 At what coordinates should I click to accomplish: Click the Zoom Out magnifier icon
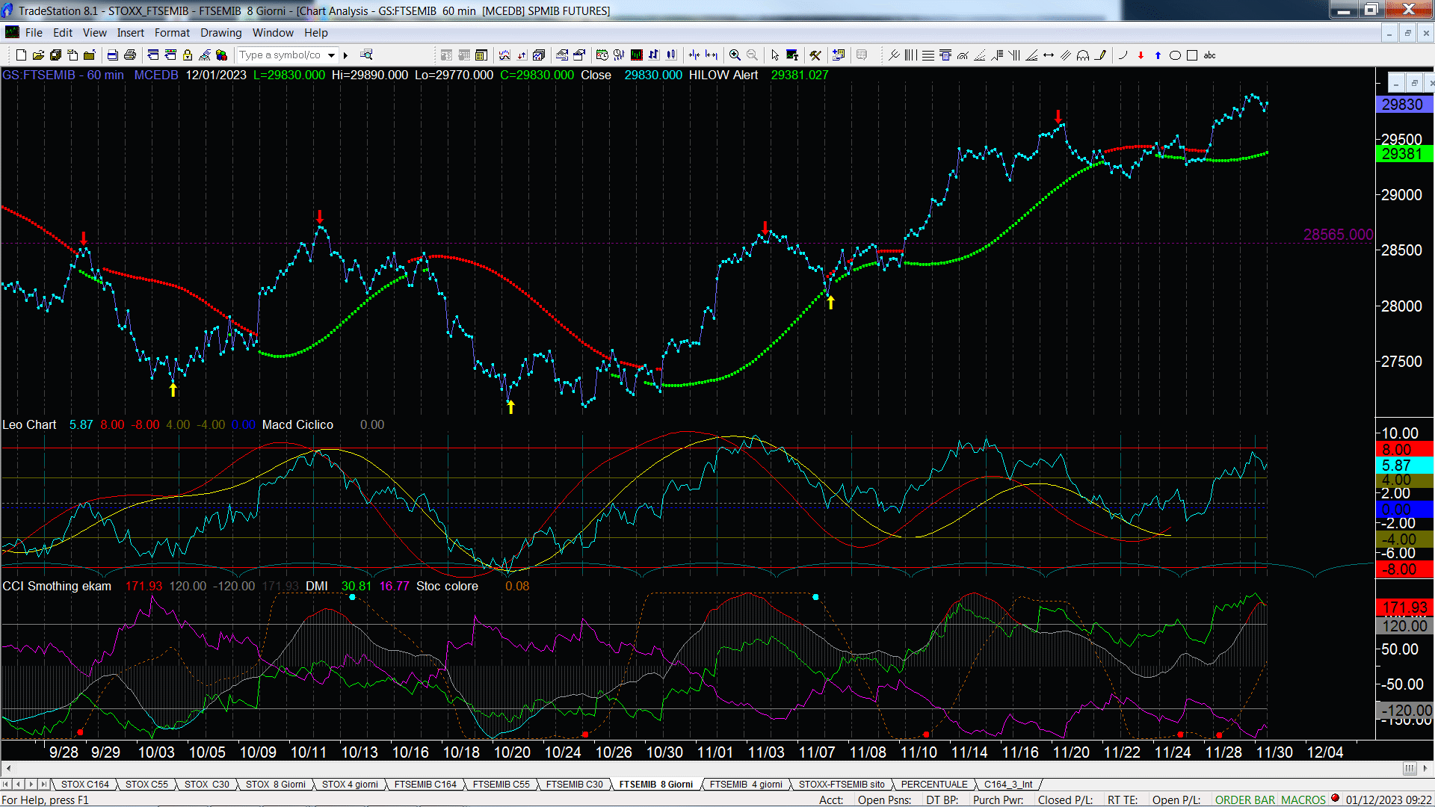752,55
